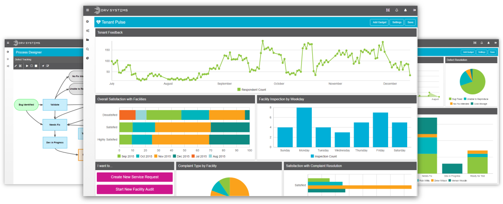Open the pie chart sidebar icon
This screenshot has height=204, width=503.
coord(87,58)
